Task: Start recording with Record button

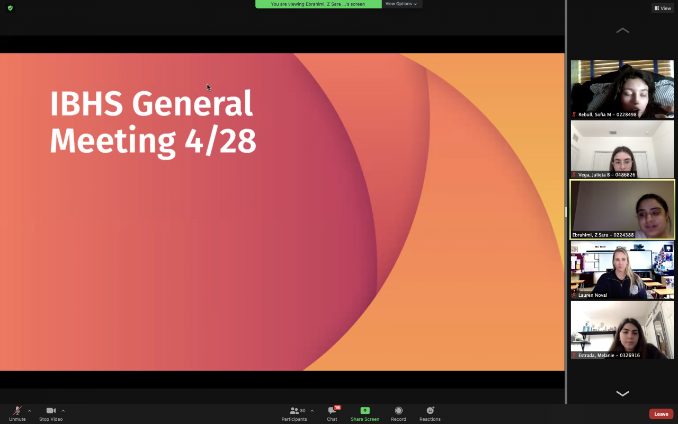Action: [398, 414]
